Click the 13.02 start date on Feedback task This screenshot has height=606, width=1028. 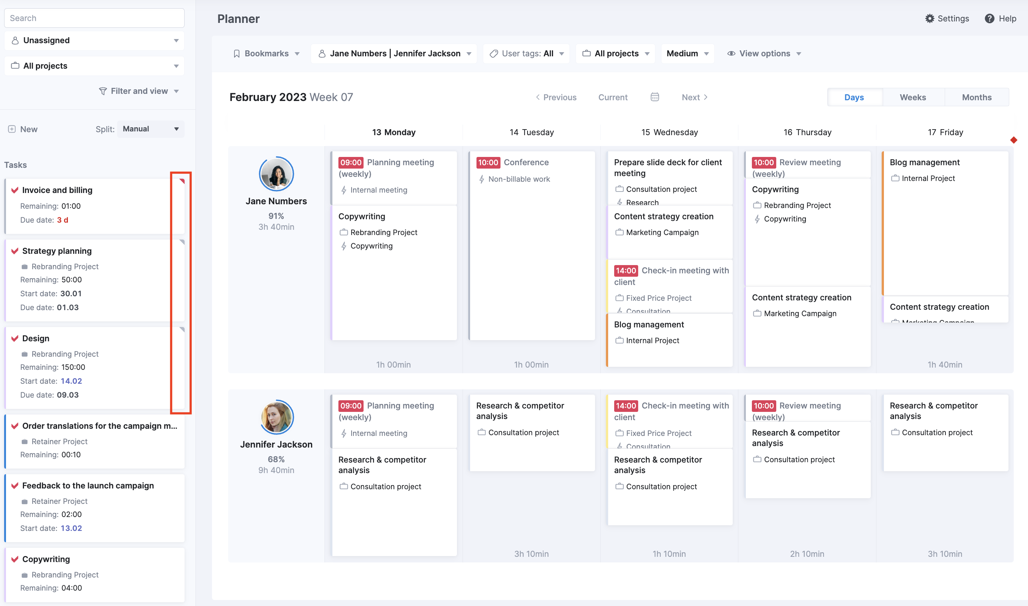[x=71, y=528]
